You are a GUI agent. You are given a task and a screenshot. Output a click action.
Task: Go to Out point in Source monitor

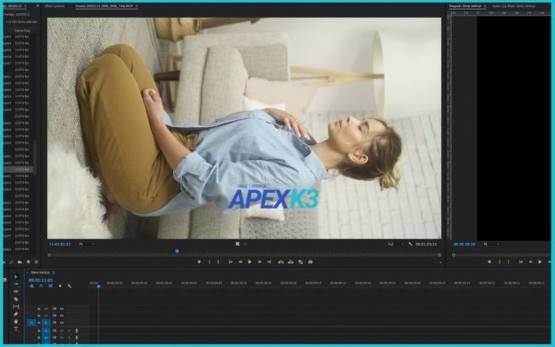click(269, 262)
